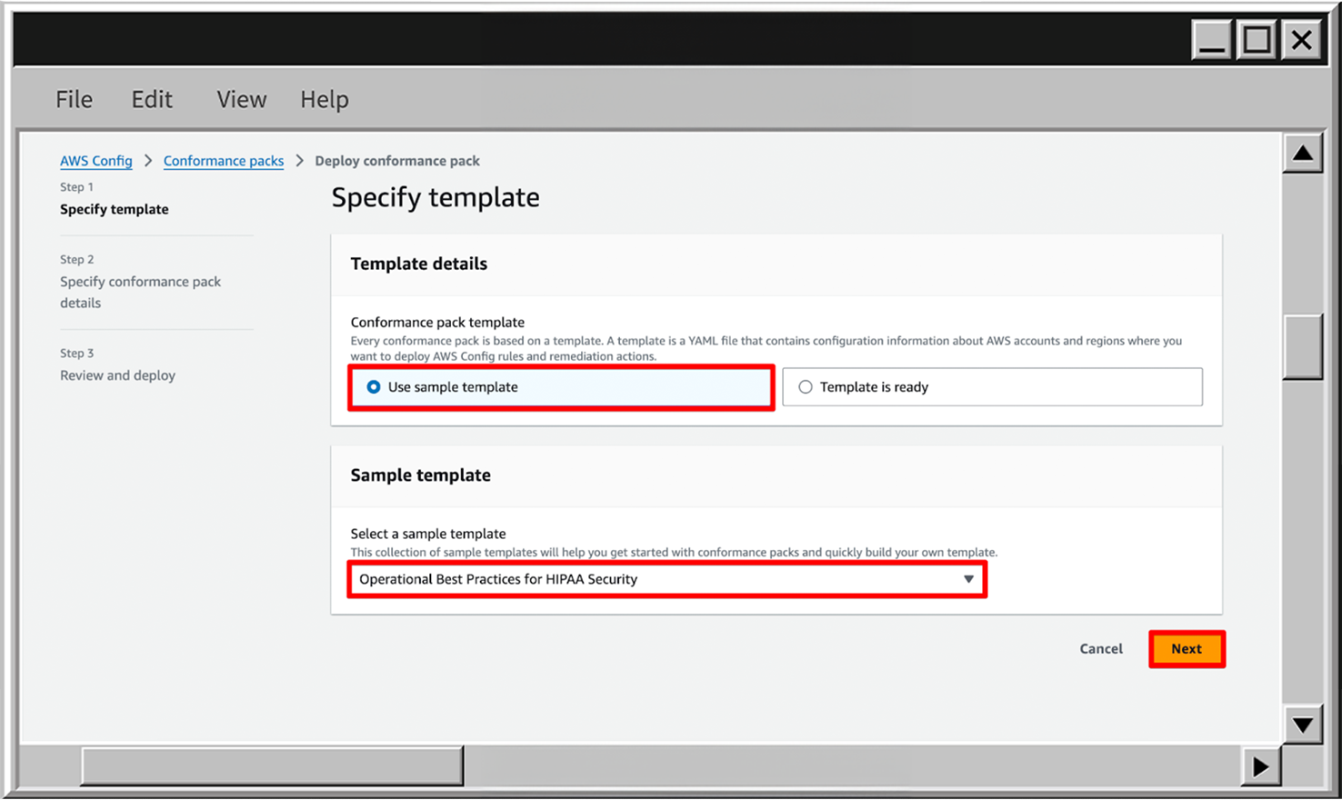
Task: Click Step 3 Review and deploy
Action: point(118,365)
